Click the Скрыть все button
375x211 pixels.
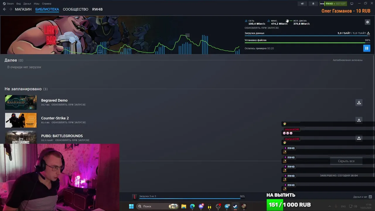point(346,161)
